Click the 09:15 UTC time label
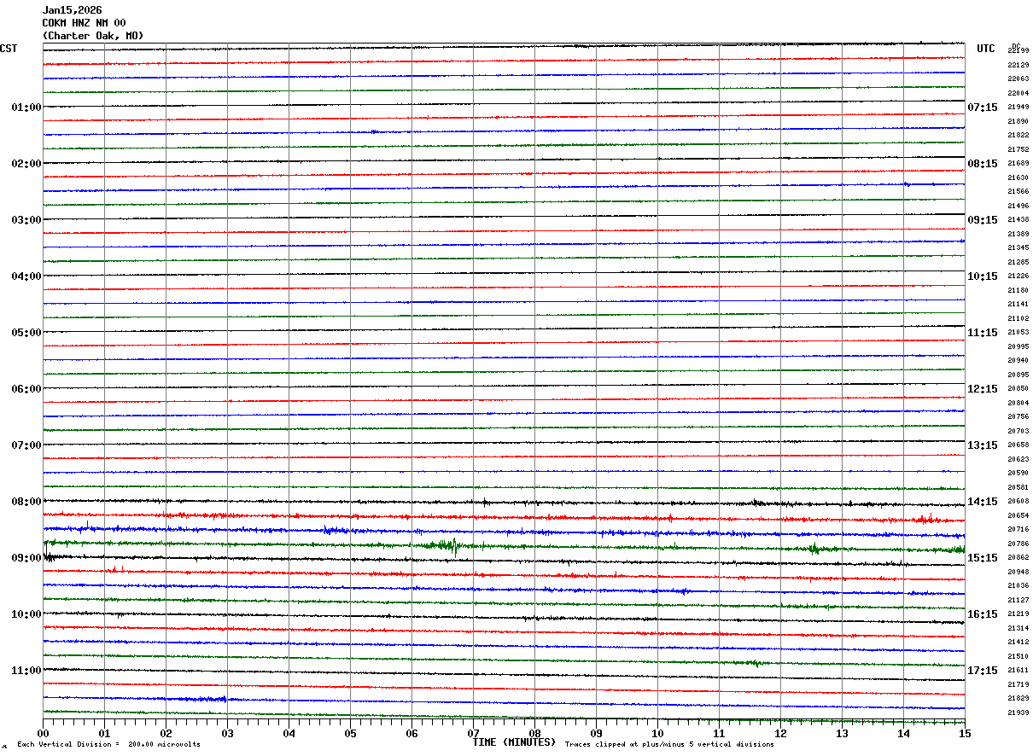Viewport: 1033px width, 756px height. click(983, 220)
